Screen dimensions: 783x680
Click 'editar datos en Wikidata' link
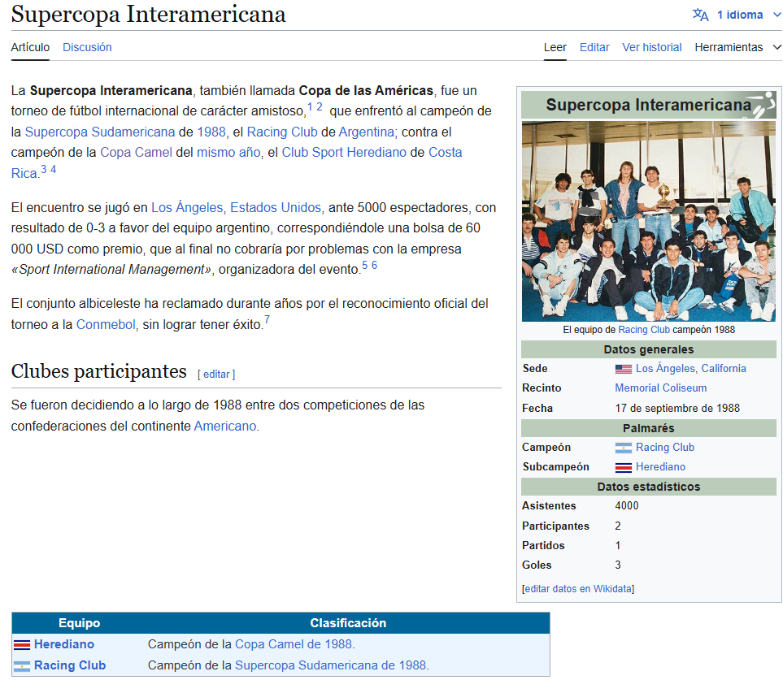tap(578, 589)
